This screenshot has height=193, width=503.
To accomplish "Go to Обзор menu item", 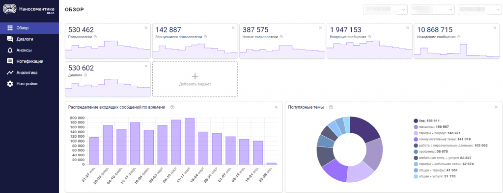I will tap(29, 28).
